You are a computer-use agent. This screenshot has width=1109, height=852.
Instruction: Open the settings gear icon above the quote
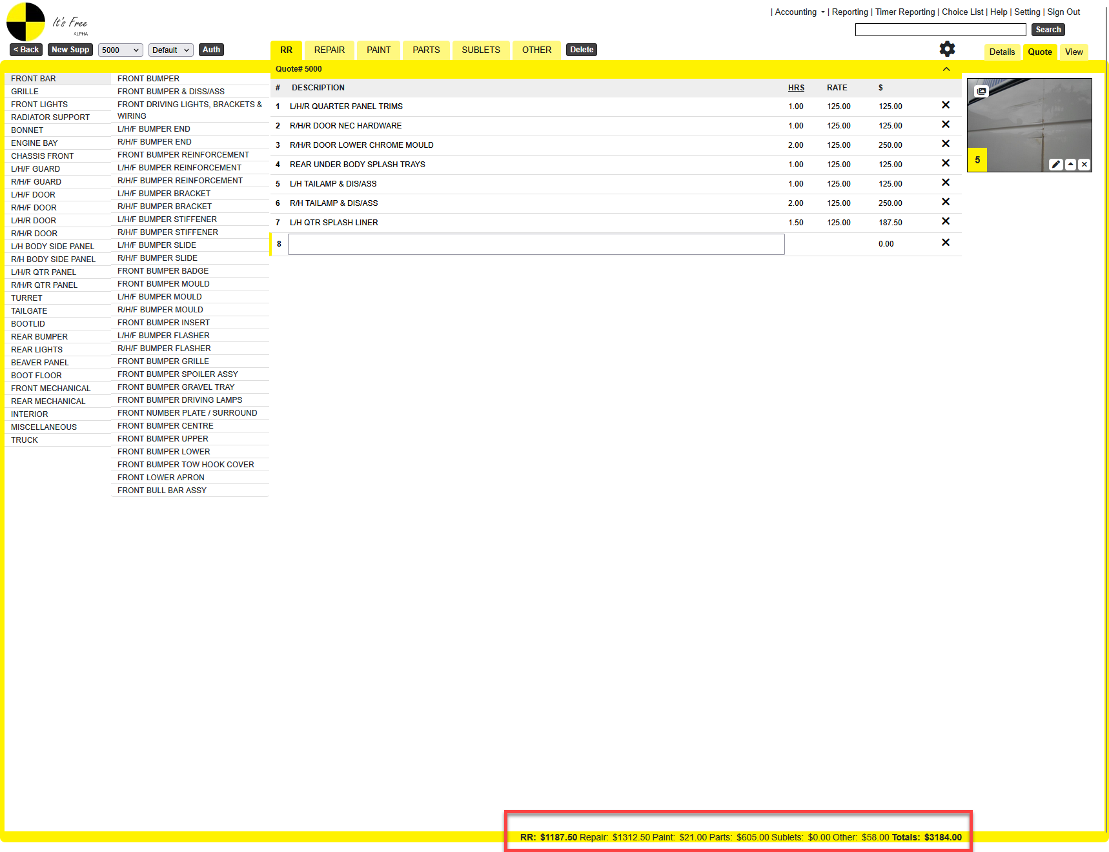click(947, 49)
